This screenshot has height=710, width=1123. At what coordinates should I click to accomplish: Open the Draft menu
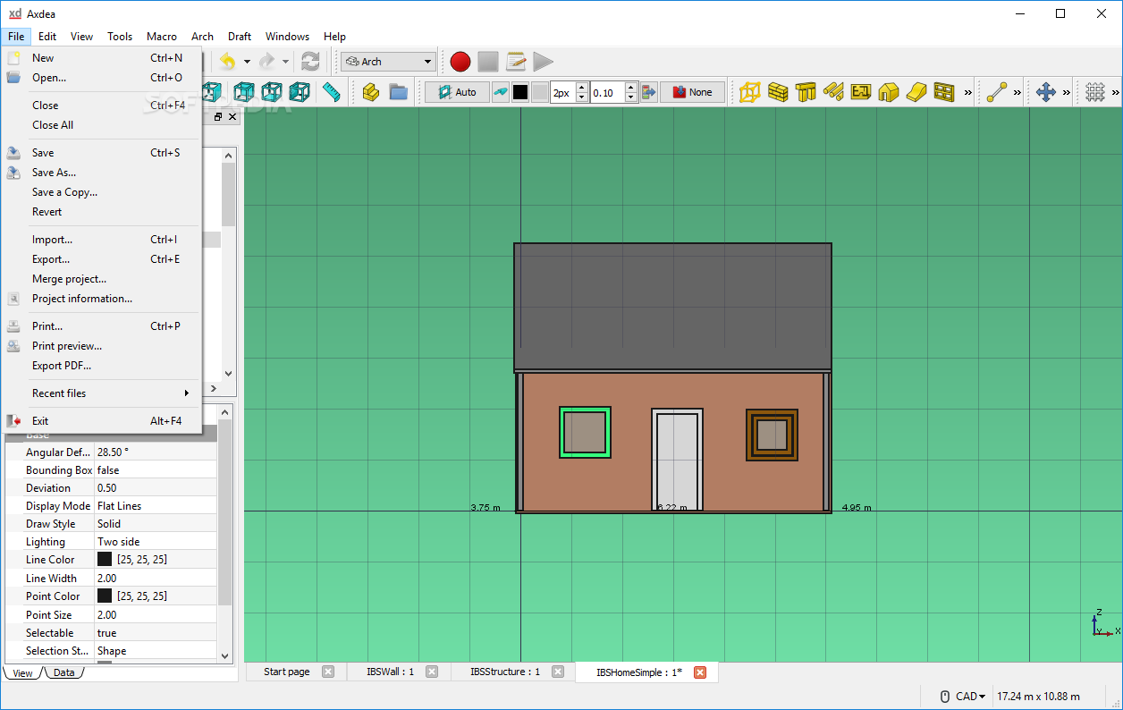(x=240, y=37)
